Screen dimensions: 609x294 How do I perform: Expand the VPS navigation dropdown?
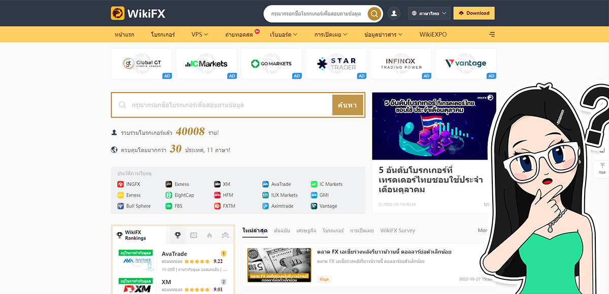(199, 34)
